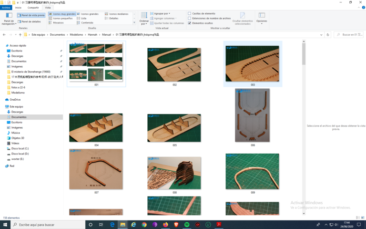Open Opciones button

coord(262,19)
